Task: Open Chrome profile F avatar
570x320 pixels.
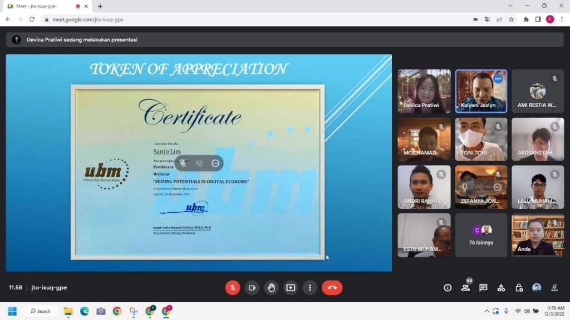Action: click(x=550, y=19)
